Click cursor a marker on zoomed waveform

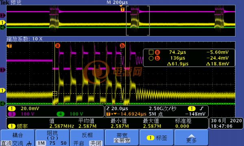[x=58, y=45]
